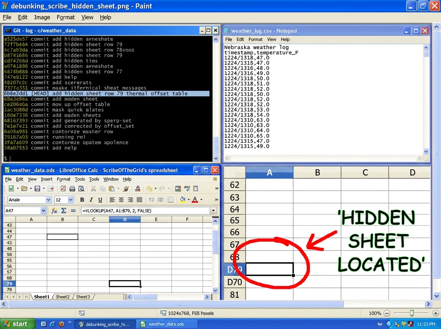The image size is (441, 329).
Task: Click the Background Color paint bucket icon
Action: (x=182, y=200)
